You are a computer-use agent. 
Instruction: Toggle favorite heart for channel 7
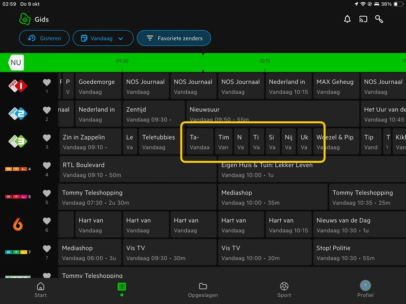47,249
